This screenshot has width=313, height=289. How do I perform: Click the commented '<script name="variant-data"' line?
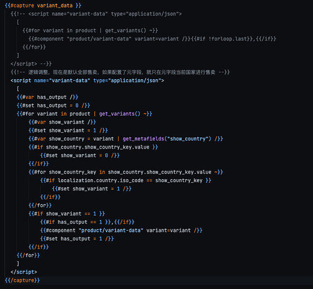click(96, 14)
